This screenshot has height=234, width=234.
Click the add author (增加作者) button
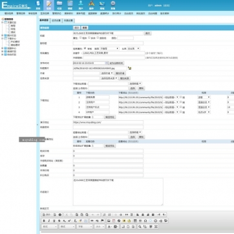pos(120,73)
